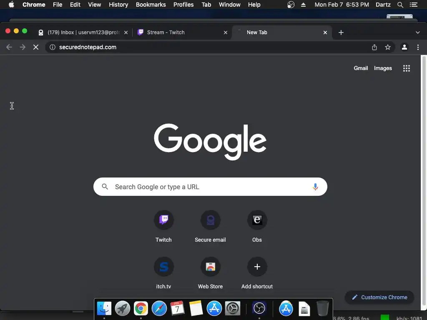
Task: Start voice search with microphone icon
Action: tap(315, 187)
